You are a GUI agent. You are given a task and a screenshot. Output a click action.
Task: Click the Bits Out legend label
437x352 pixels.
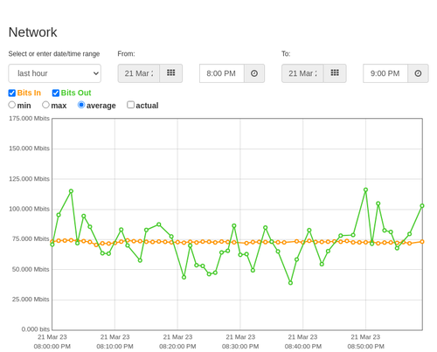click(76, 93)
